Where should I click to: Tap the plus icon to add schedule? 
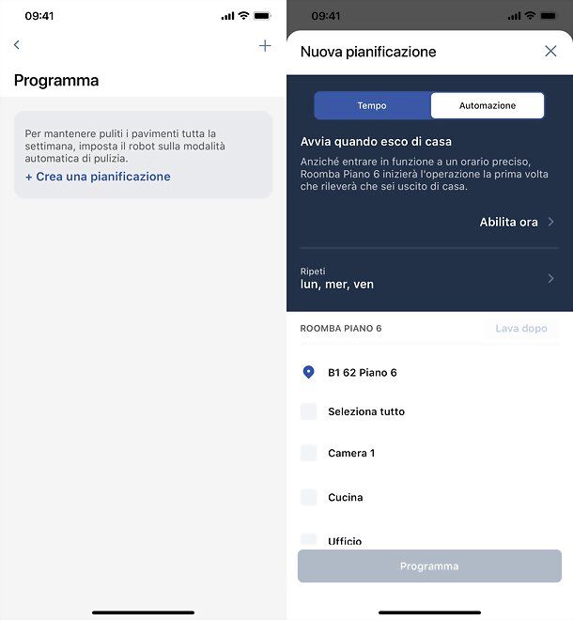265,46
